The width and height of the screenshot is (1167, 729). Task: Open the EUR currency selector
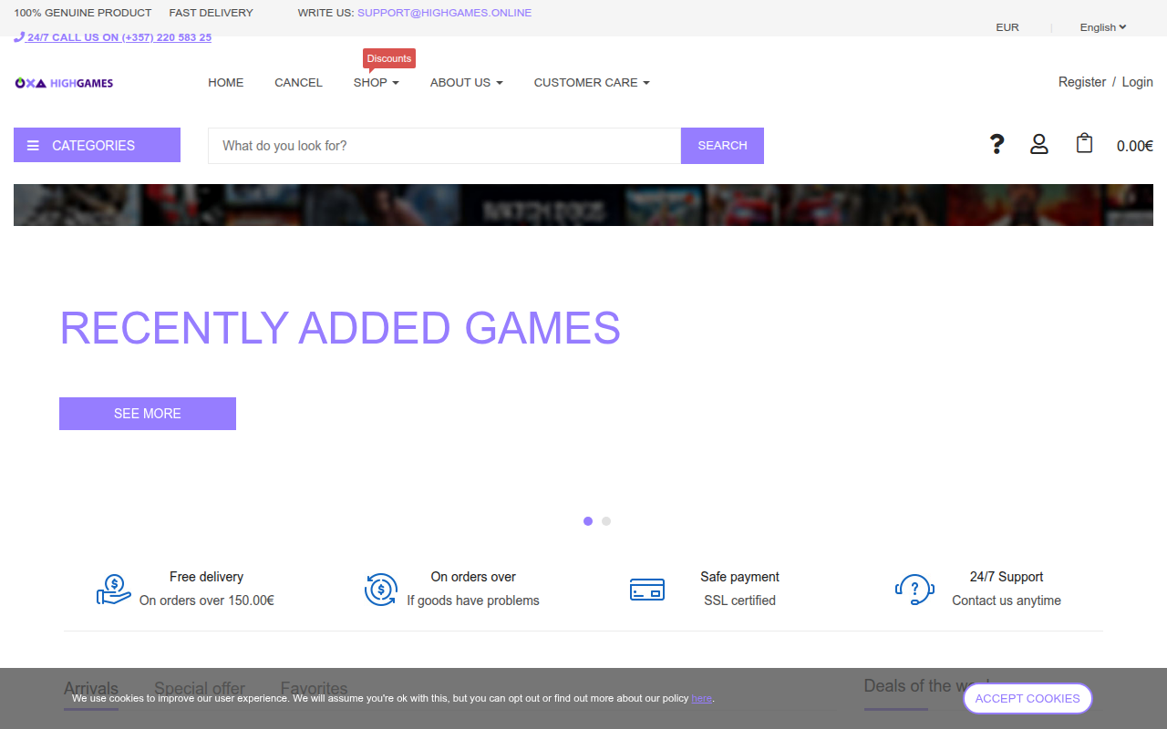pos(1007,27)
